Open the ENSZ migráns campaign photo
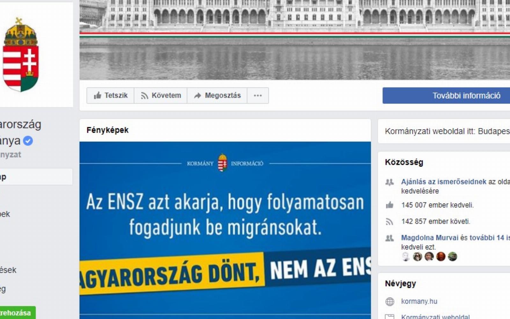Screen dimensions: 510x319 click(x=225, y=230)
